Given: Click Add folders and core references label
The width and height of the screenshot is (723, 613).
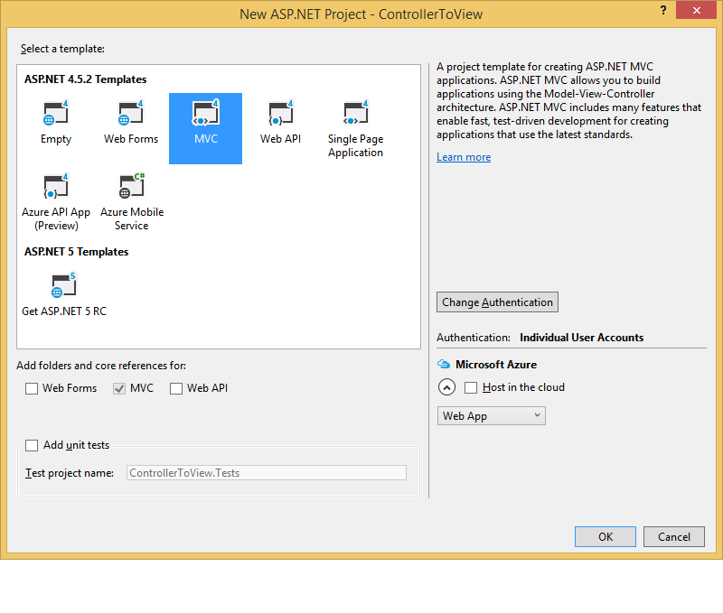Looking at the screenshot, I should click(x=101, y=366).
